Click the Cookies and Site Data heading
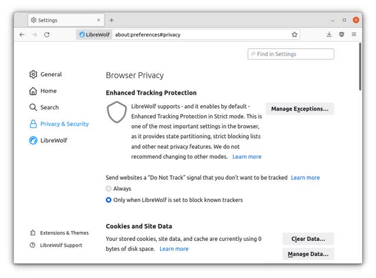 tap(139, 226)
